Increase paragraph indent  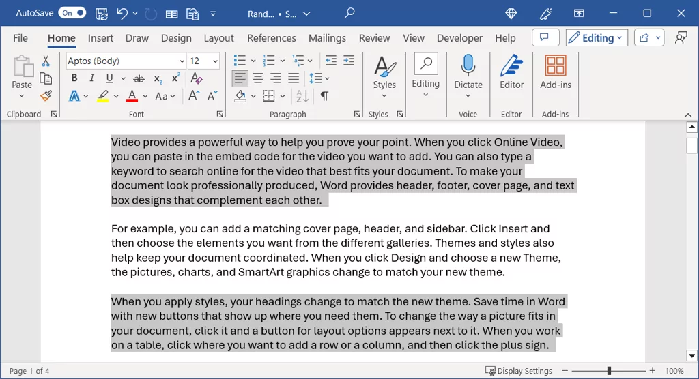click(349, 61)
